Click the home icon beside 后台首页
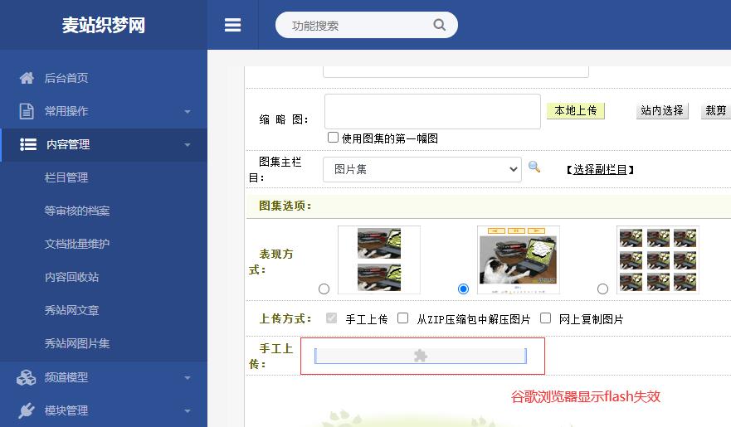Image resolution: width=731 pixels, height=427 pixels. pyautogui.click(x=27, y=78)
